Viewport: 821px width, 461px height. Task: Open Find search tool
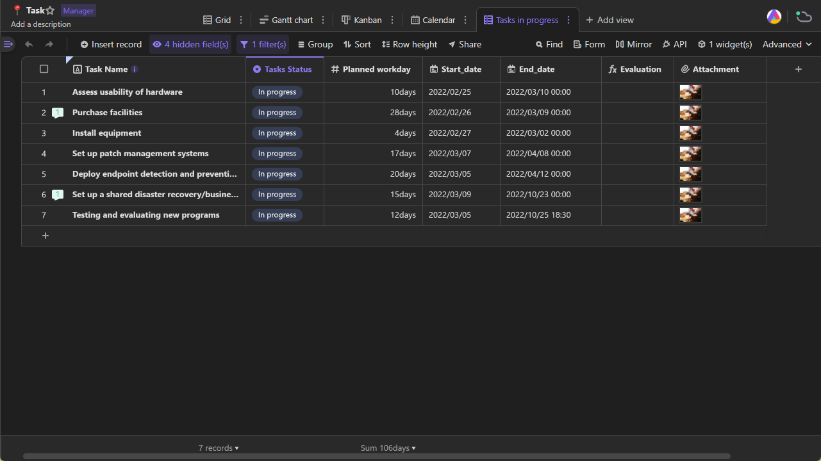point(549,44)
